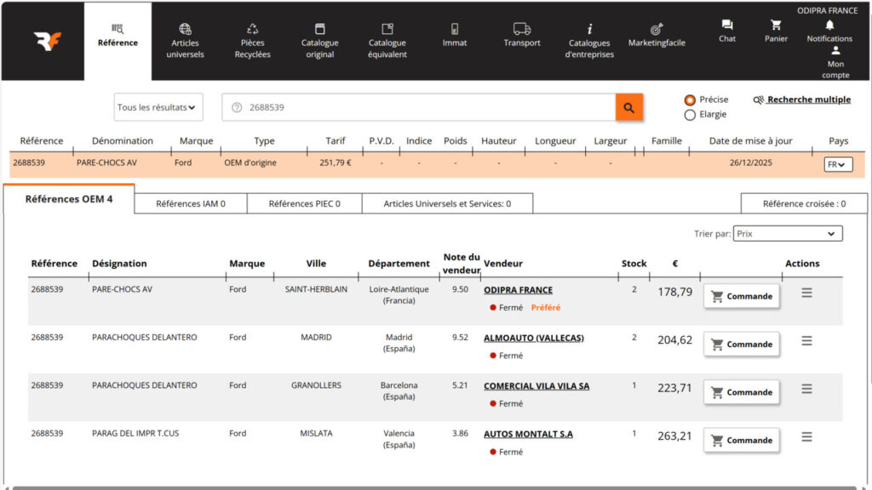Image resolution: width=872 pixels, height=490 pixels.
Task: Open the Chat icon
Action: pyautogui.click(x=726, y=24)
